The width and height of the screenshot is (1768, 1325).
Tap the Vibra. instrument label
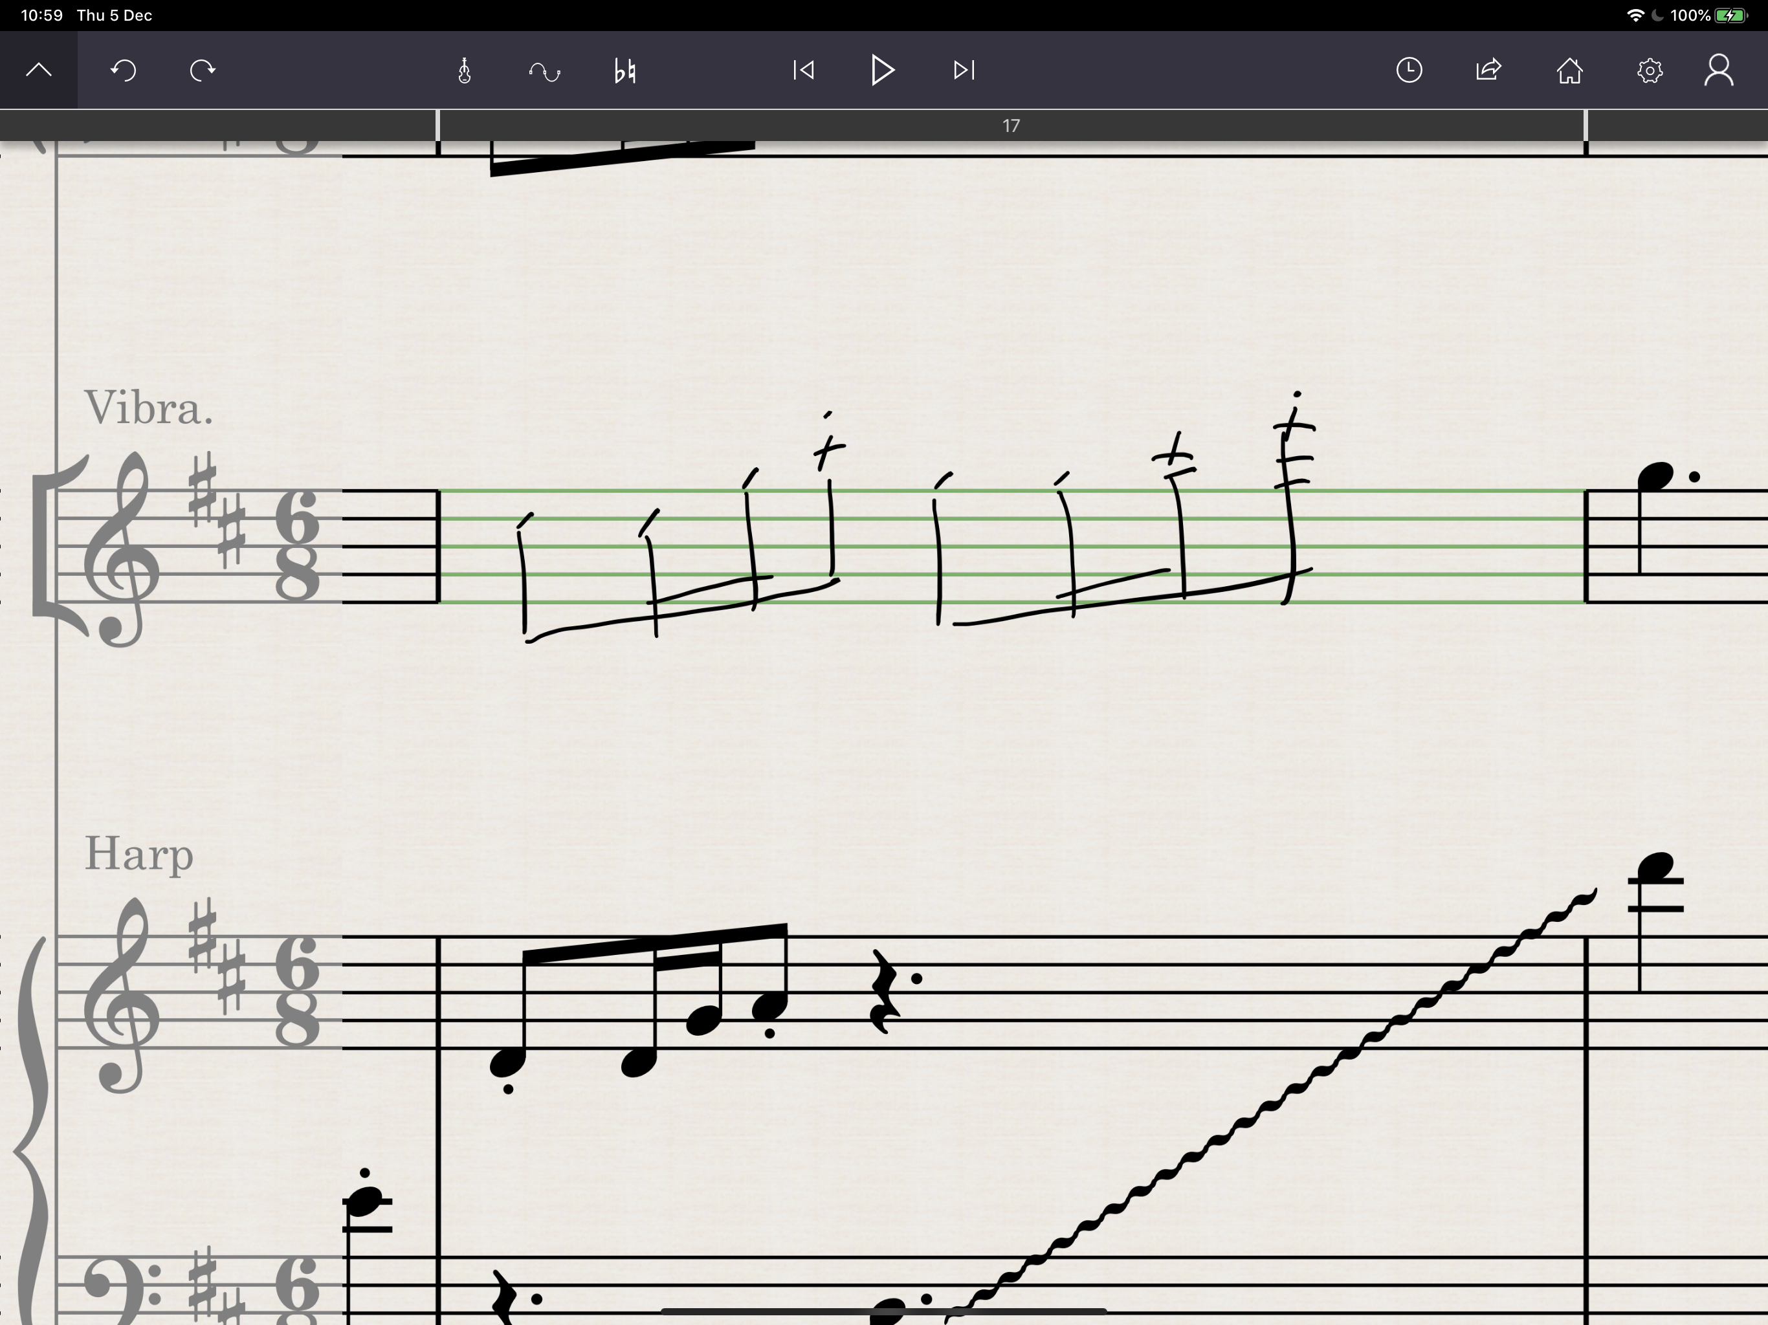149,408
